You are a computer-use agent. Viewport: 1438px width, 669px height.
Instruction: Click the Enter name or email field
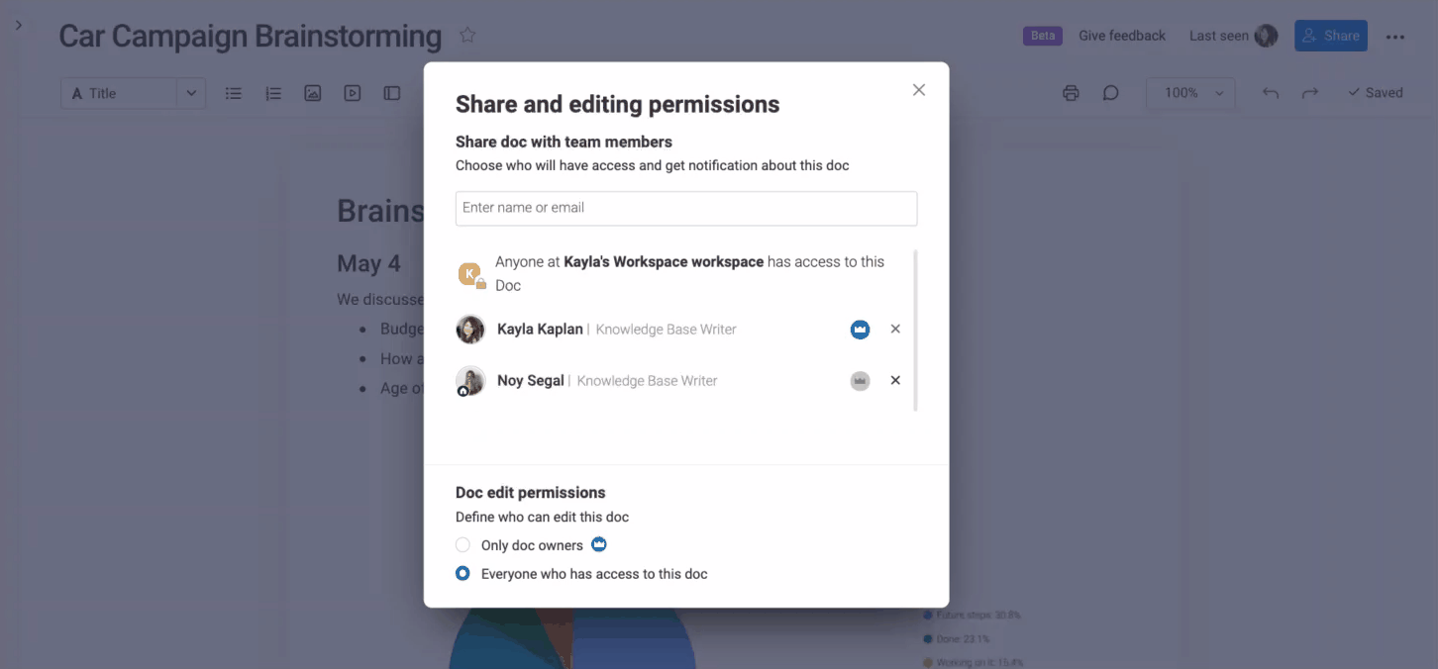[x=686, y=208]
